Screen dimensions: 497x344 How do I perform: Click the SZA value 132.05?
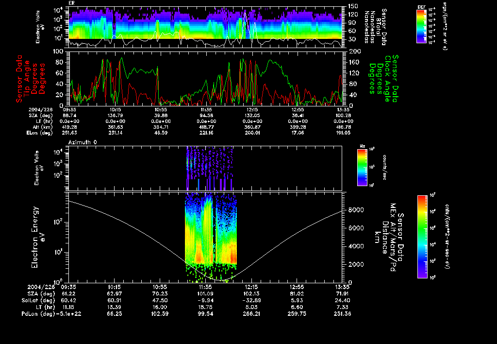tap(252, 116)
